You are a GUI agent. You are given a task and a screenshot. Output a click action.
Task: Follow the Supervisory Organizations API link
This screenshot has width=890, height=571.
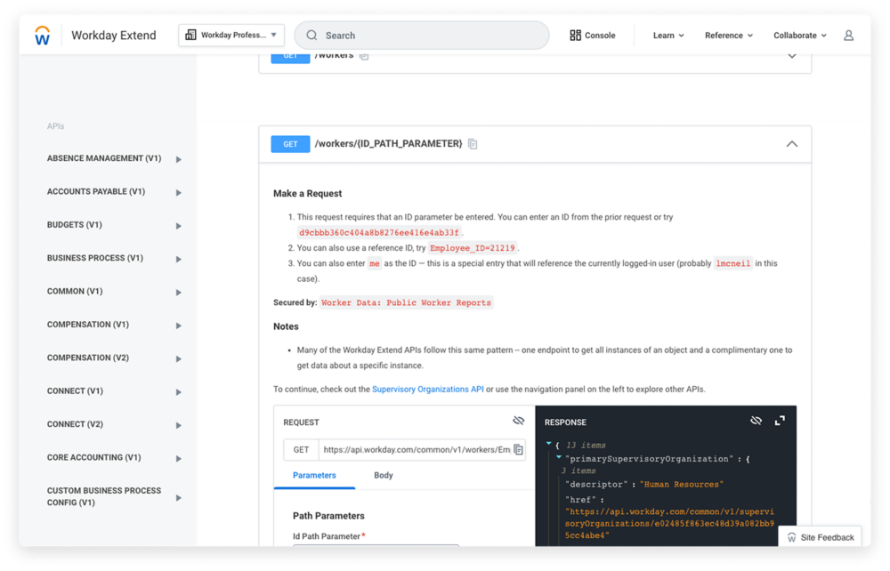coord(428,389)
